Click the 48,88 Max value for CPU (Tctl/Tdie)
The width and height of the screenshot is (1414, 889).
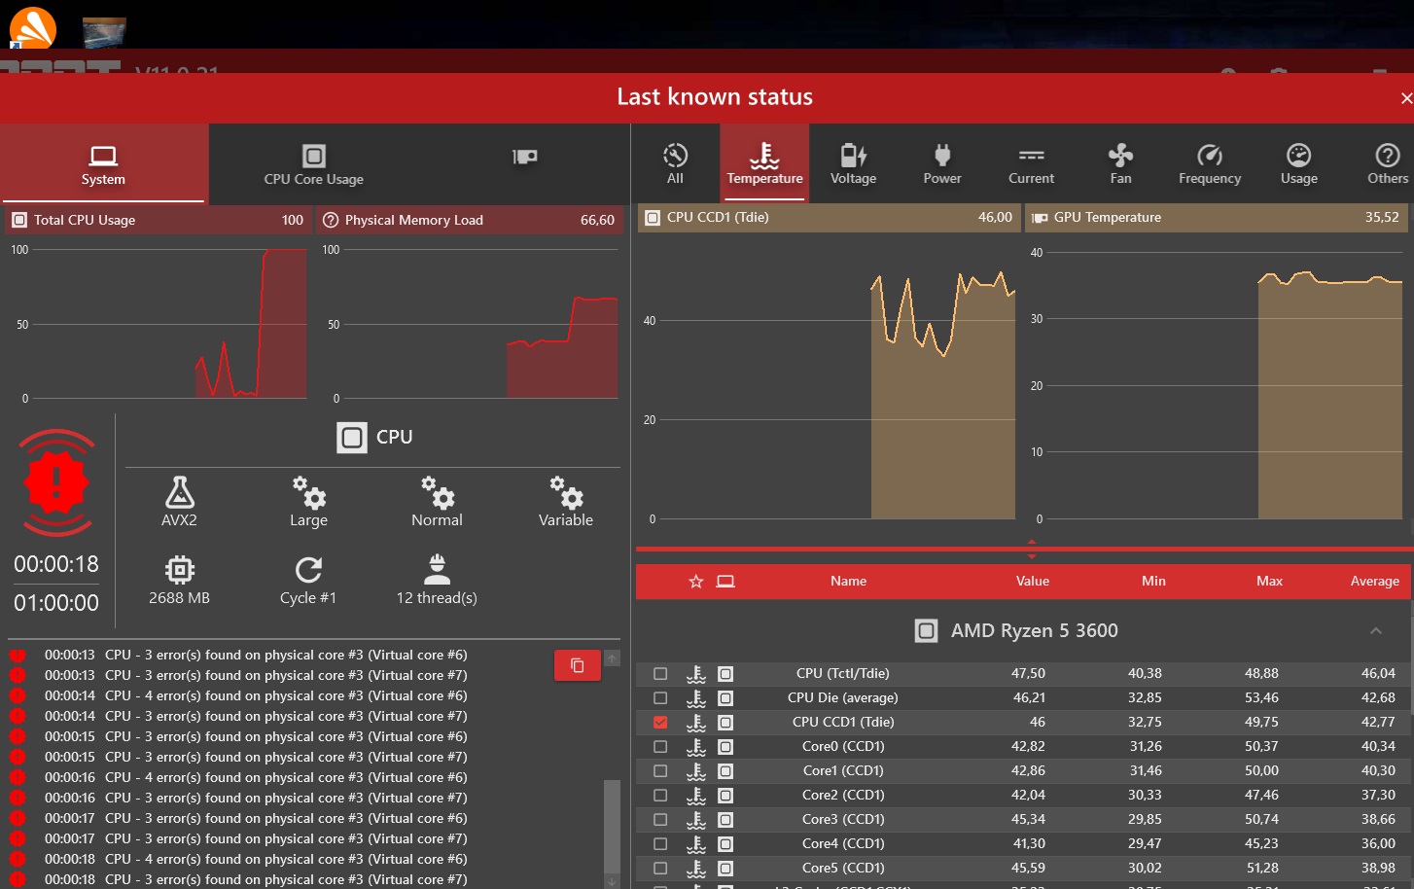1261,674
